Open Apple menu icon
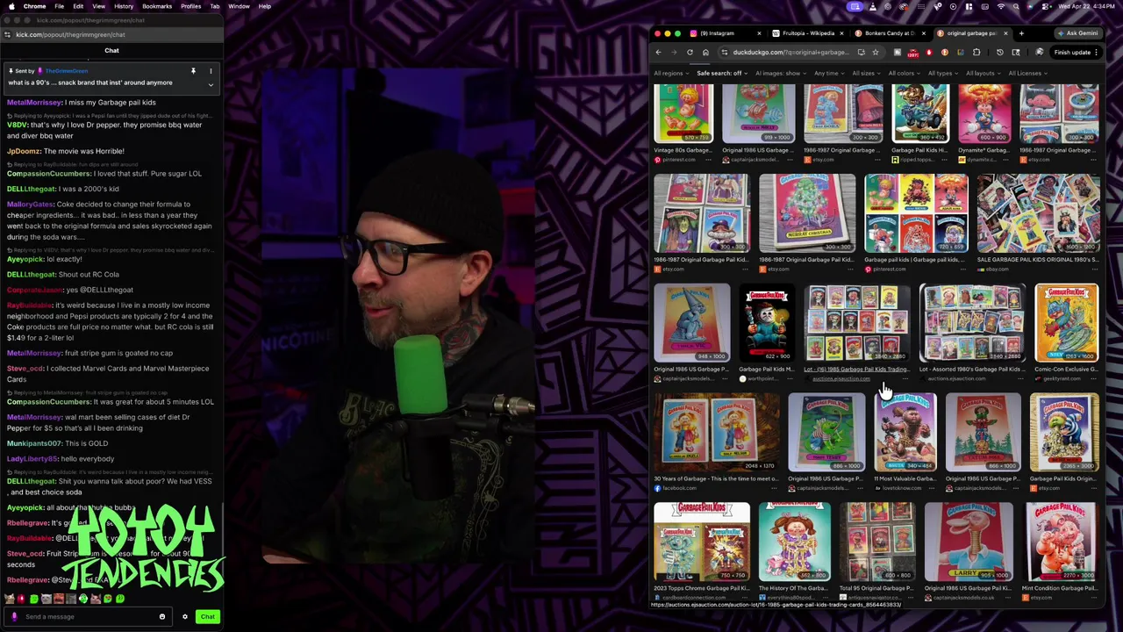The image size is (1123, 632). pos(11,6)
